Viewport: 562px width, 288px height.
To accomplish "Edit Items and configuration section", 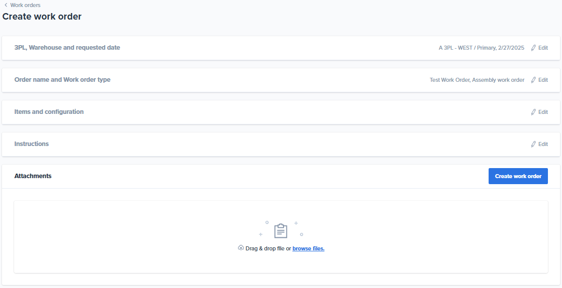I will coord(539,112).
